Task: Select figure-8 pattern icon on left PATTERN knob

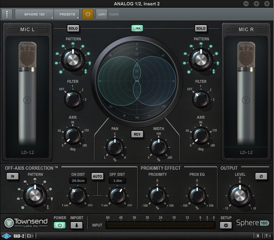Action: 86,71
